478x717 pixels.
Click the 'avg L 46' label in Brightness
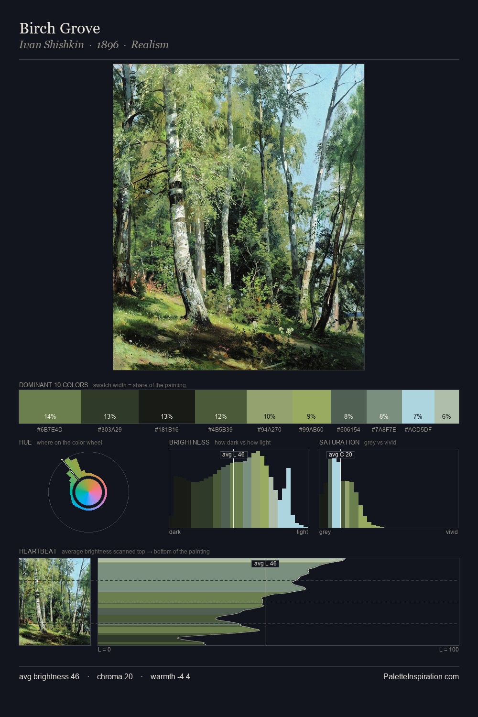(233, 455)
